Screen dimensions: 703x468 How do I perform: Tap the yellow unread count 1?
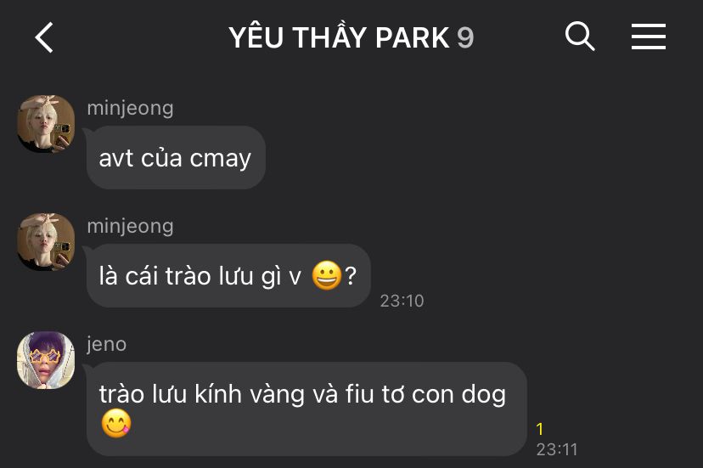click(x=540, y=429)
